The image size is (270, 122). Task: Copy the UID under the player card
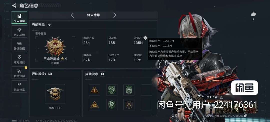[x=245, y=116]
